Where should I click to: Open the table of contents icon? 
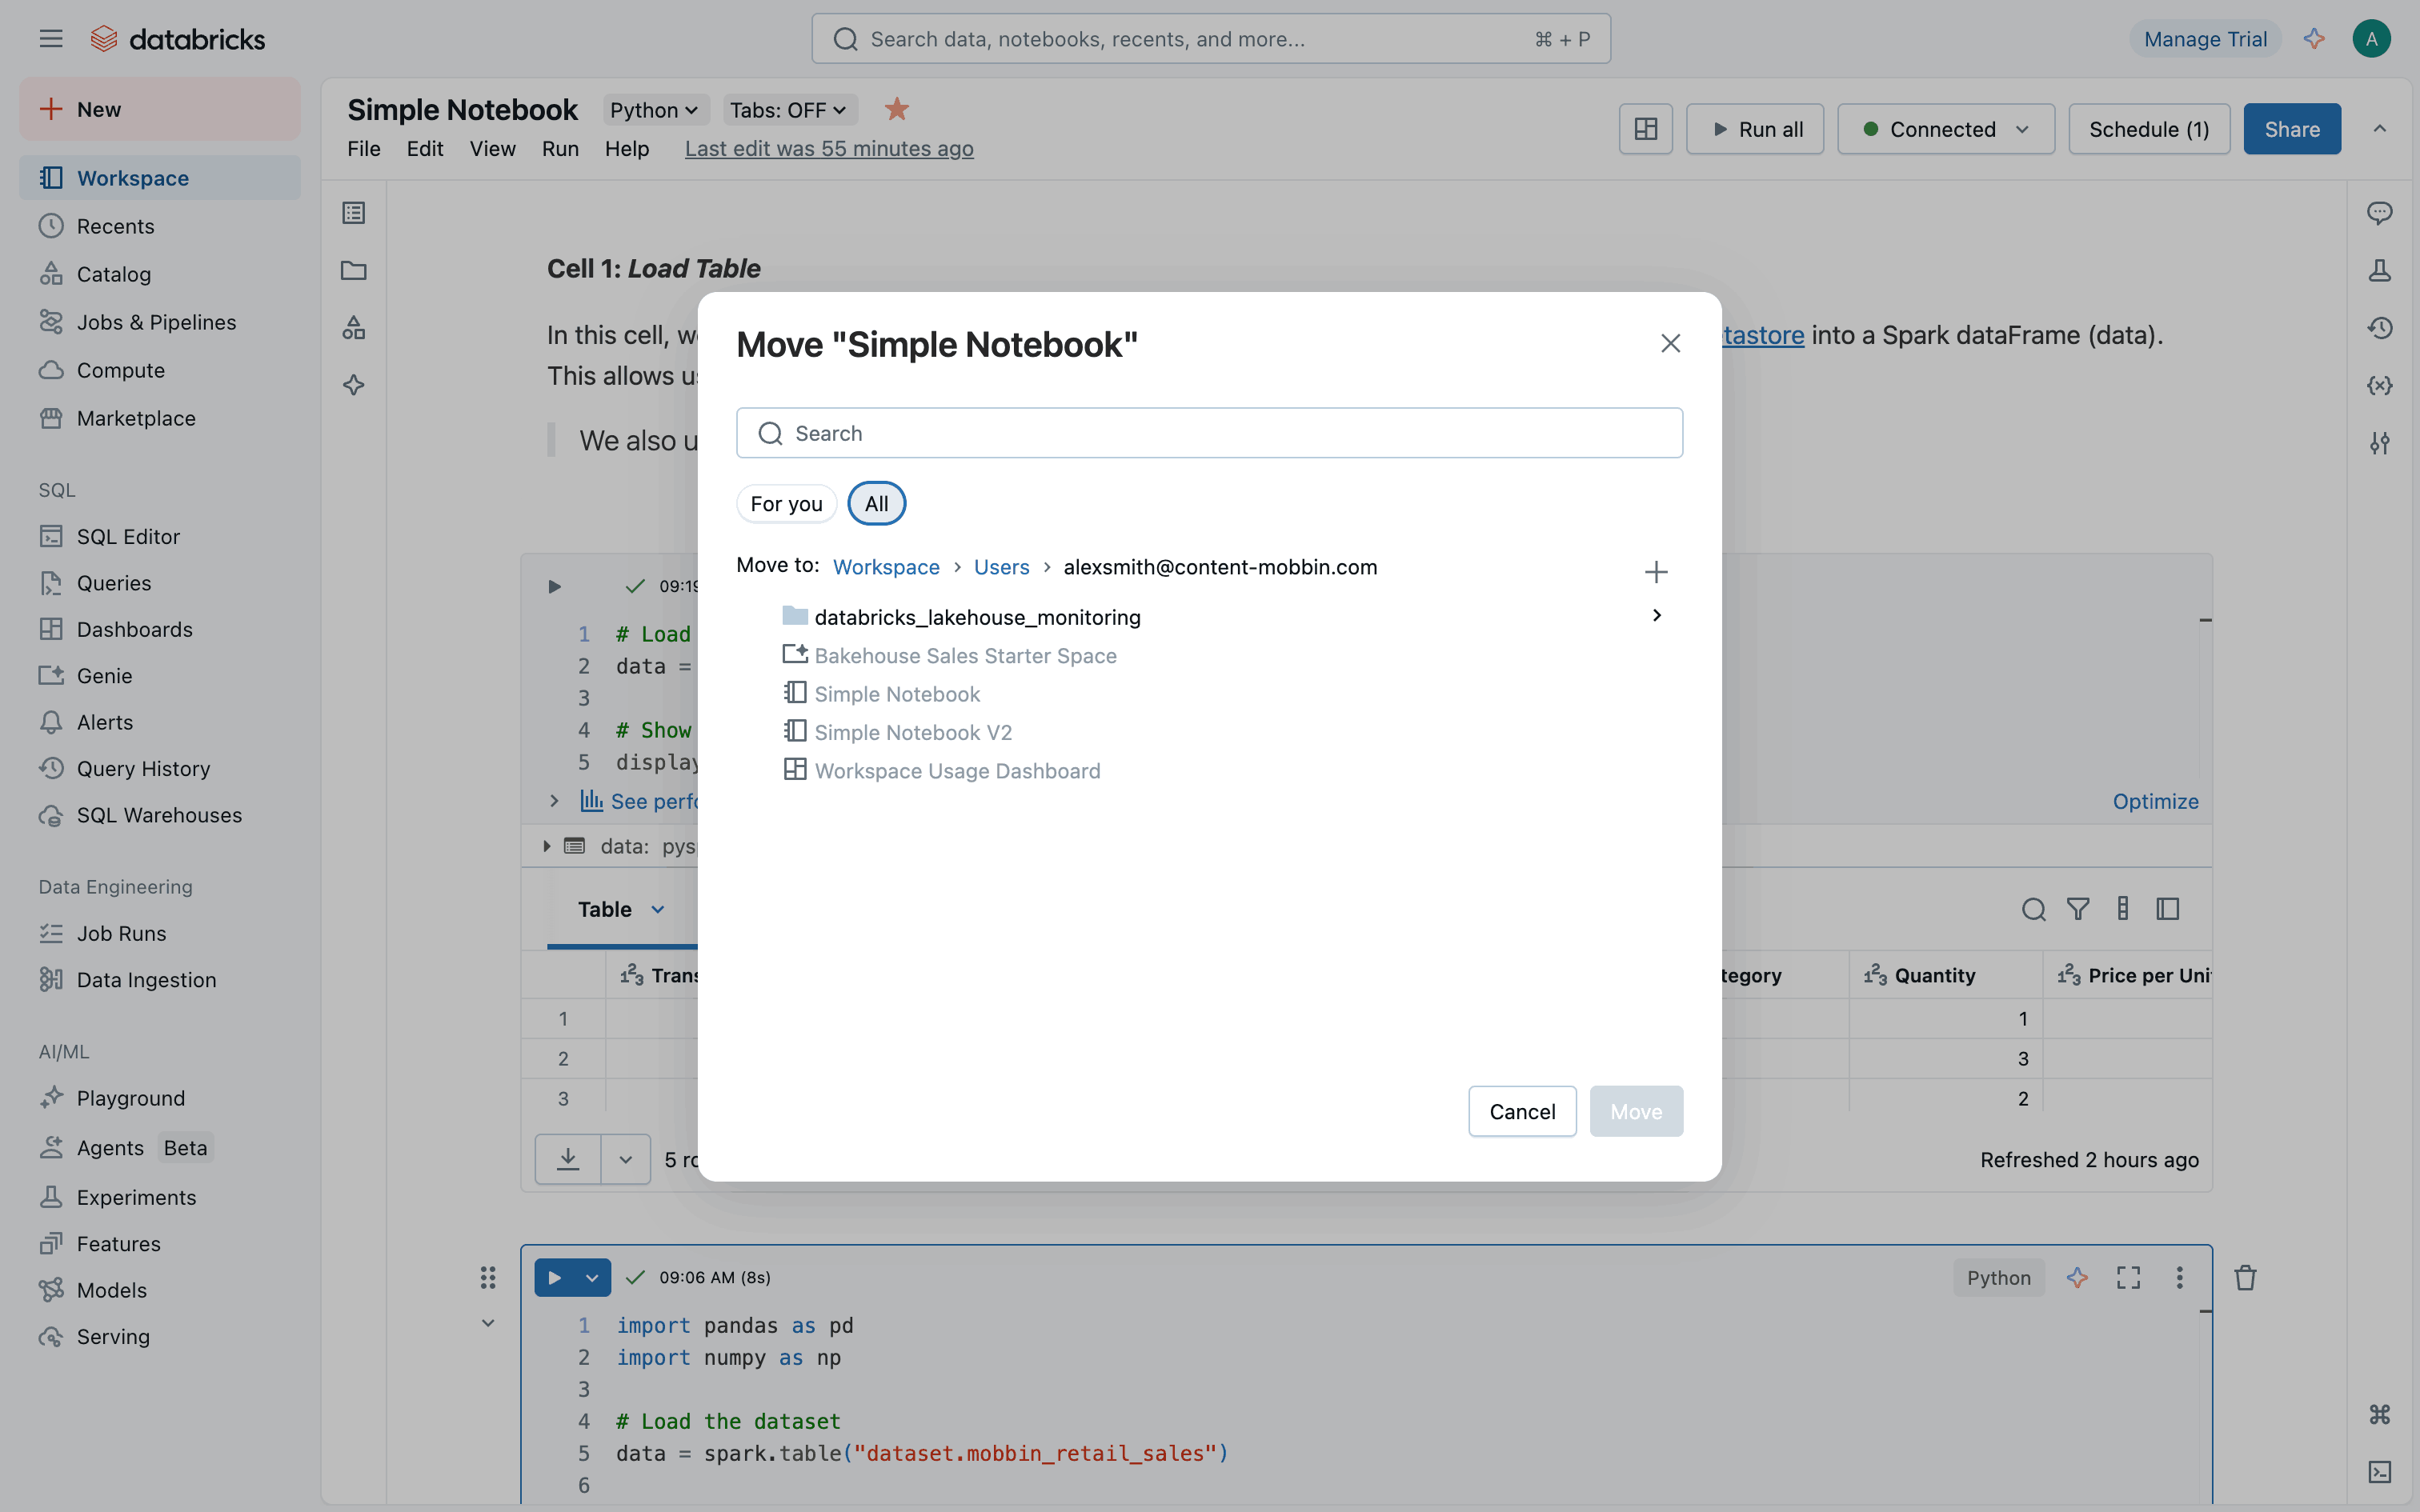[354, 213]
